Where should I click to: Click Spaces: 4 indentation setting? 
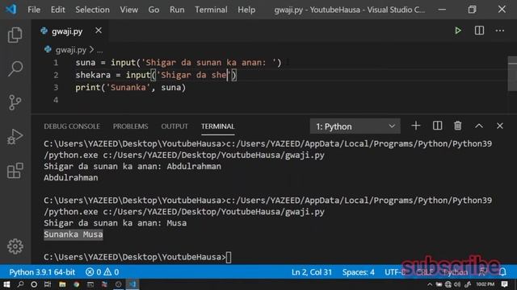point(358,272)
